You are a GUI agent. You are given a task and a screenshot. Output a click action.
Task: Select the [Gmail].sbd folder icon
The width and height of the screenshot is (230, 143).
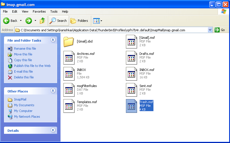[69, 42]
